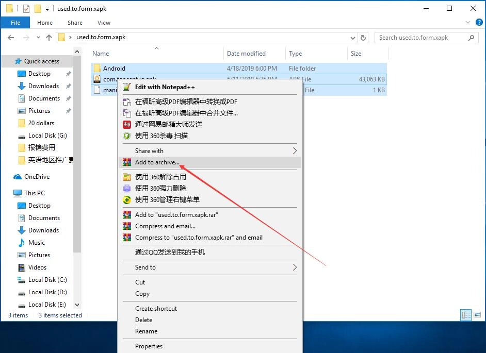486x353 pixels.
Task: Click the search used.to.form.xapk box
Action: pyautogui.click(x=420, y=38)
